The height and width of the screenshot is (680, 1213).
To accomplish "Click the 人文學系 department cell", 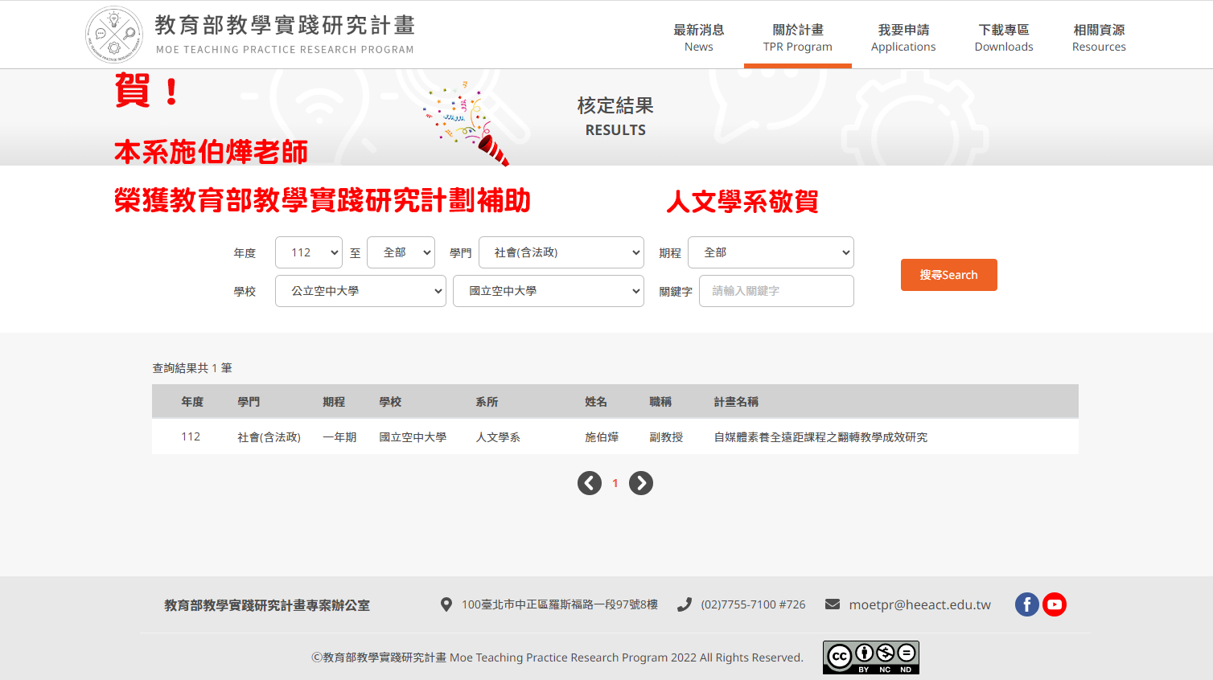I will 498,437.
